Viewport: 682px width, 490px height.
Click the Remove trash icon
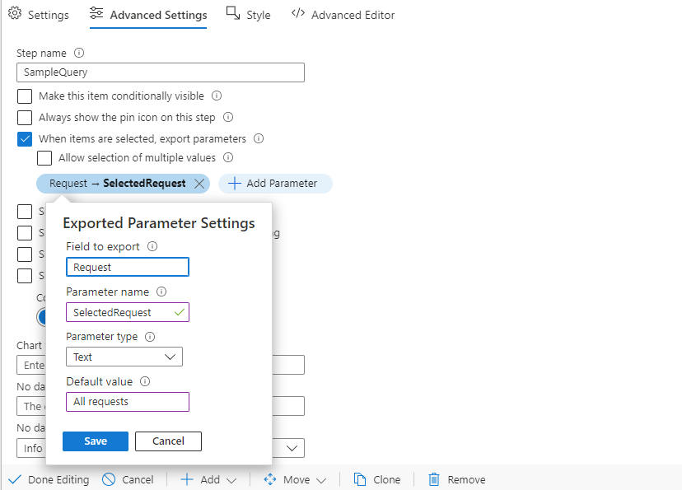[434, 479]
